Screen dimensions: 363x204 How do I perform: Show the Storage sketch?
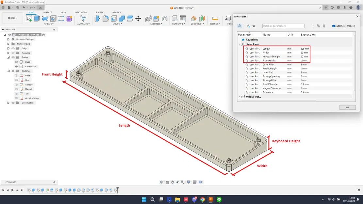[17, 85]
